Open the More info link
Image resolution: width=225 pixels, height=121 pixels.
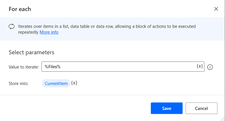click(x=49, y=32)
